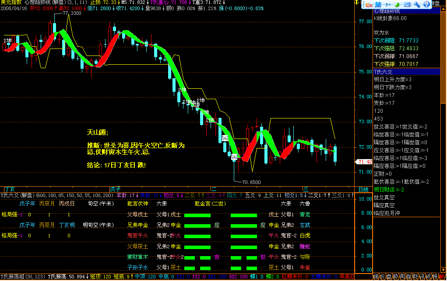The image size is (447, 281).
Task: Click the right panel scrollbar thumb
Action: pos(443,57)
